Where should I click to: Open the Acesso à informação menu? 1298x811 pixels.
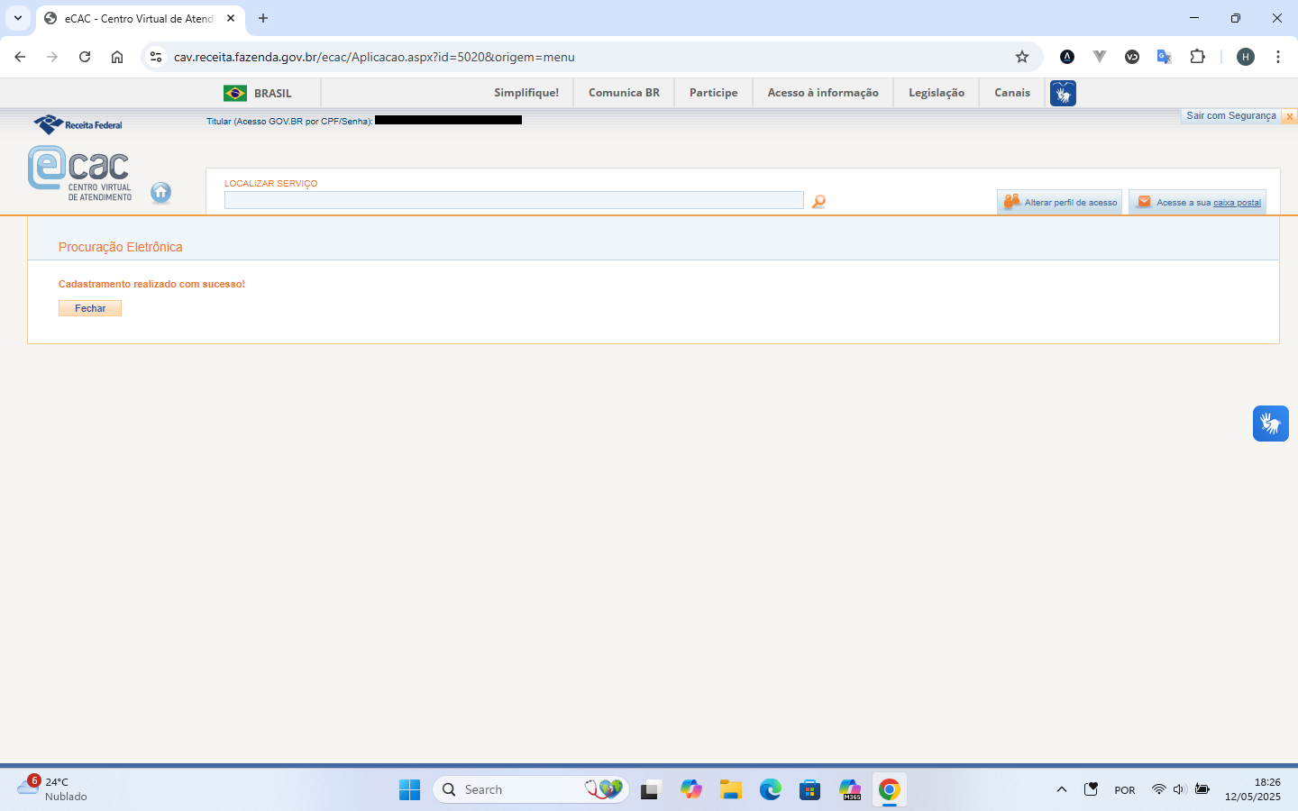pos(822,93)
